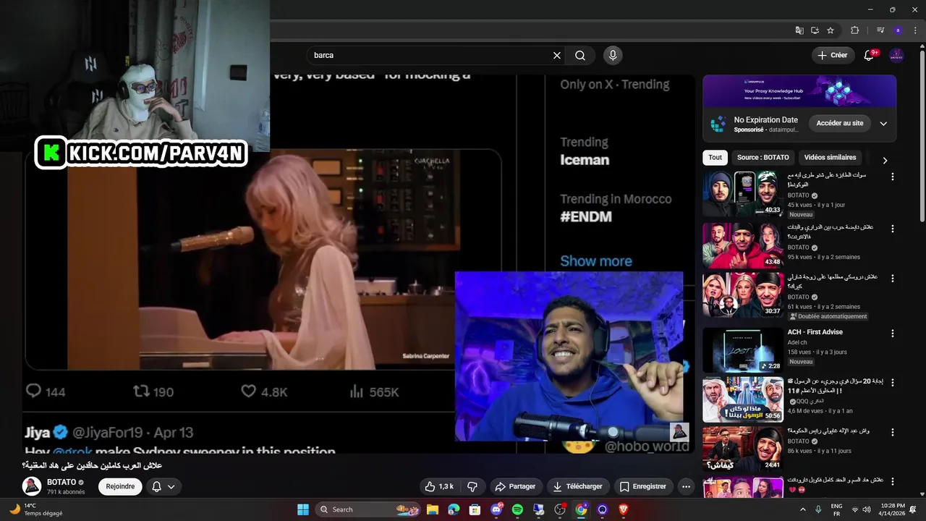This screenshot has width=926, height=521.
Task: Open the Chrome three-dot menu
Action: coord(915,30)
